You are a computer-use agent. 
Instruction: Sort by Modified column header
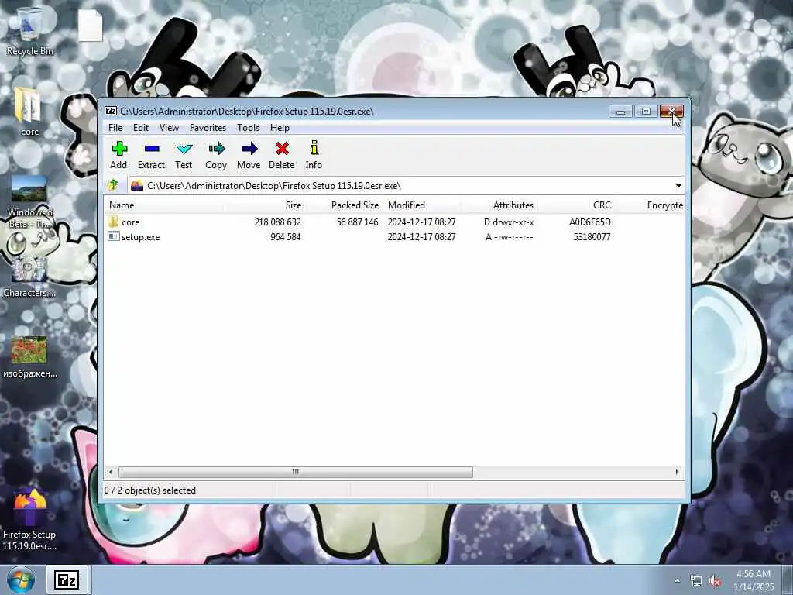(422, 205)
